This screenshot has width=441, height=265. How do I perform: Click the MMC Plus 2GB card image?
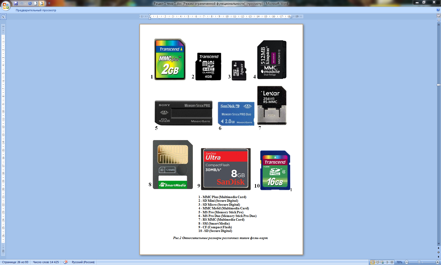pyautogui.click(x=170, y=59)
